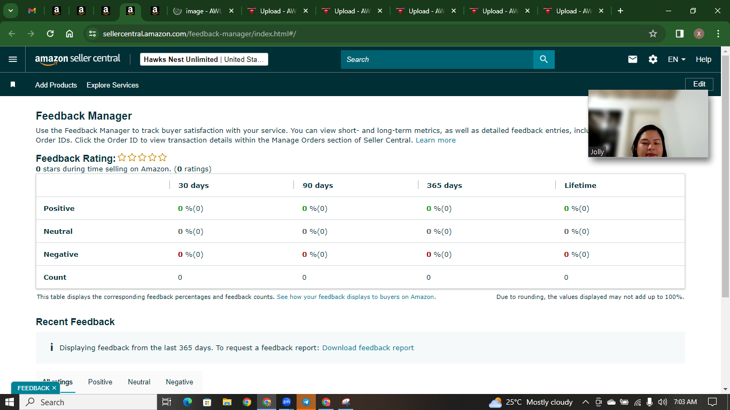Open network Wi-Fi tray icon
This screenshot has width=730, height=410.
point(638,402)
